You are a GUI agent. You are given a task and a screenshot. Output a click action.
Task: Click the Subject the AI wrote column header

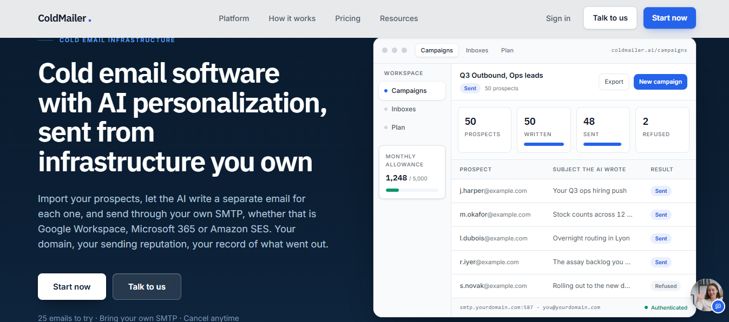(589, 169)
